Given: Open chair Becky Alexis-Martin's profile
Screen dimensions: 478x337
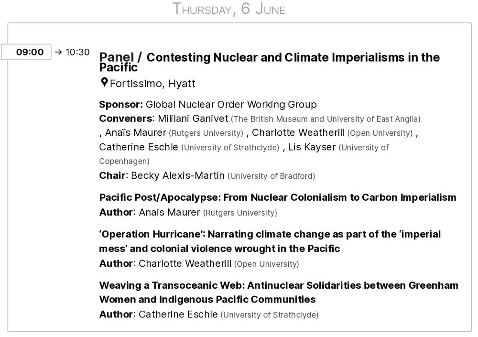Looking at the screenshot, I should click(x=178, y=175).
